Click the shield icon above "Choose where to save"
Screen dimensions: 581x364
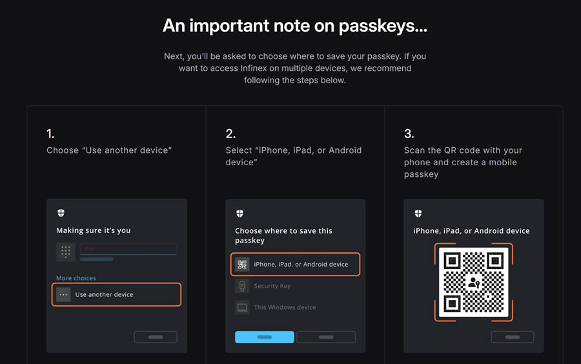click(x=240, y=214)
